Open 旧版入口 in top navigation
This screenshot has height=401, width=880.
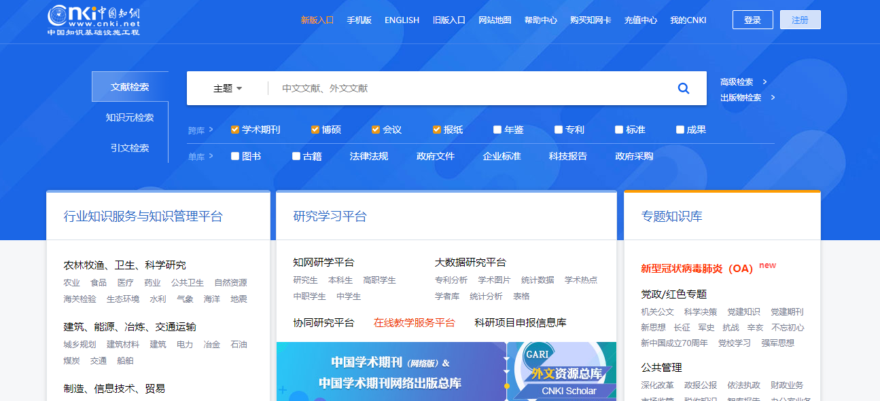pyautogui.click(x=449, y=20)
